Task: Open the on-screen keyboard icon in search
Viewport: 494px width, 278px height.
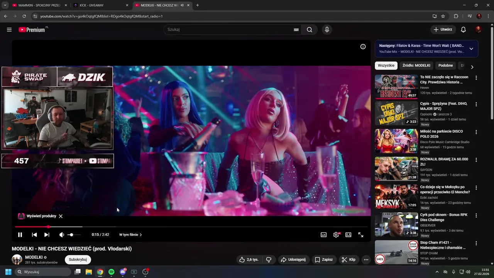Action: [296, 30]
